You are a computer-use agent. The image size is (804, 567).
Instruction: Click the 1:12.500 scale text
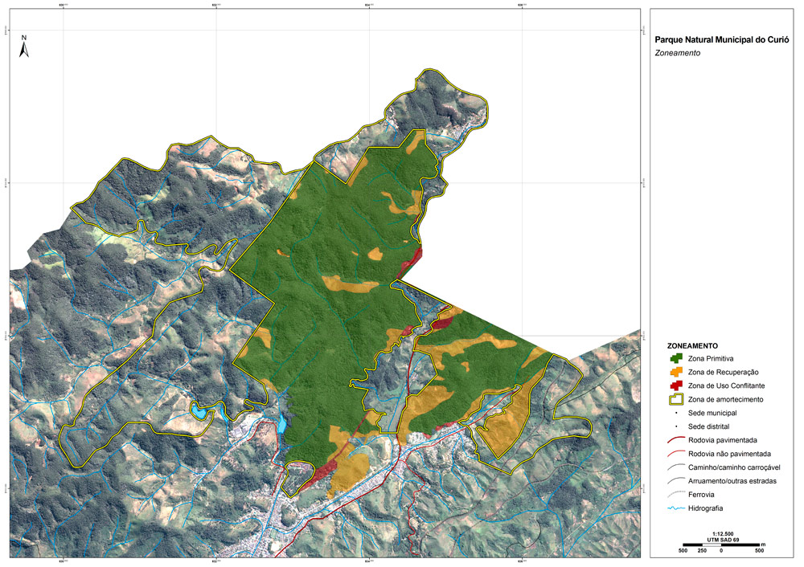[720, 532]
